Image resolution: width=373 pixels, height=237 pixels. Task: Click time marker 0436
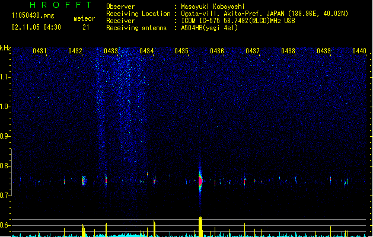[217, 51]
